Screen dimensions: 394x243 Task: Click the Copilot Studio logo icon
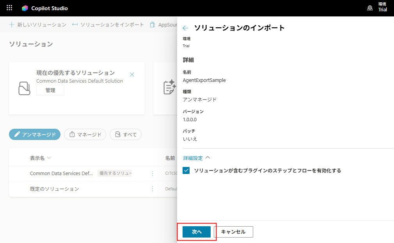(25, 8)
